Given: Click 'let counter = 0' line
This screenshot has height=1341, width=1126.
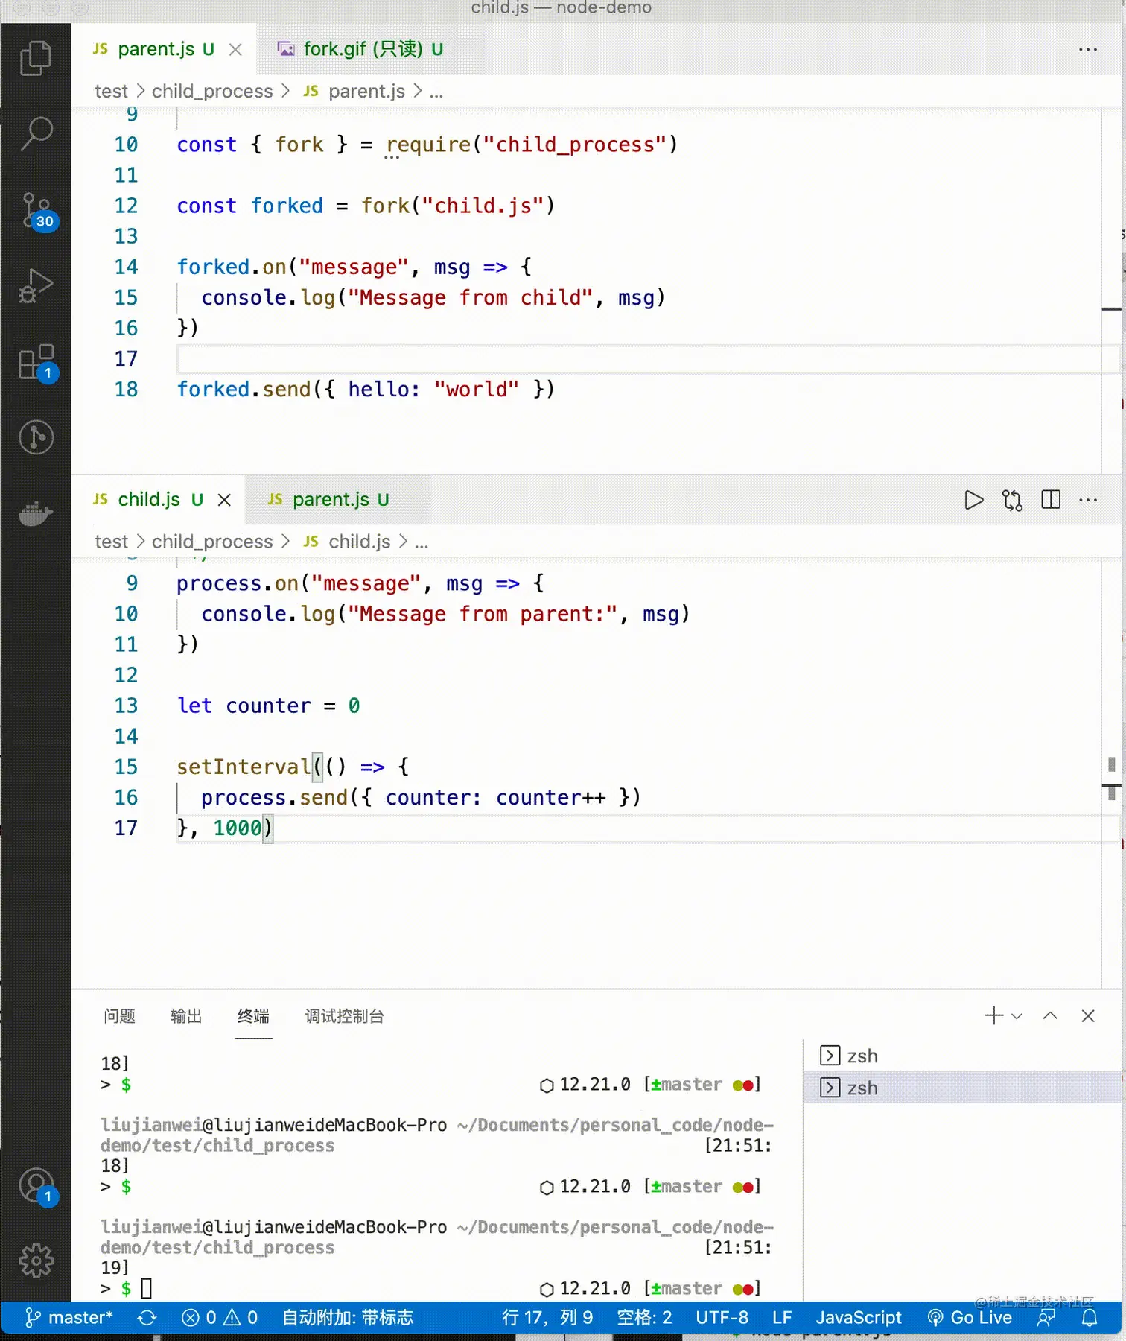Looking at the screenshot, I should pos(268,706).
